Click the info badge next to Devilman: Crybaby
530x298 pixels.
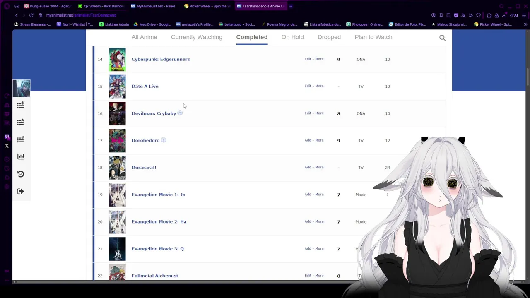(180, 113)
